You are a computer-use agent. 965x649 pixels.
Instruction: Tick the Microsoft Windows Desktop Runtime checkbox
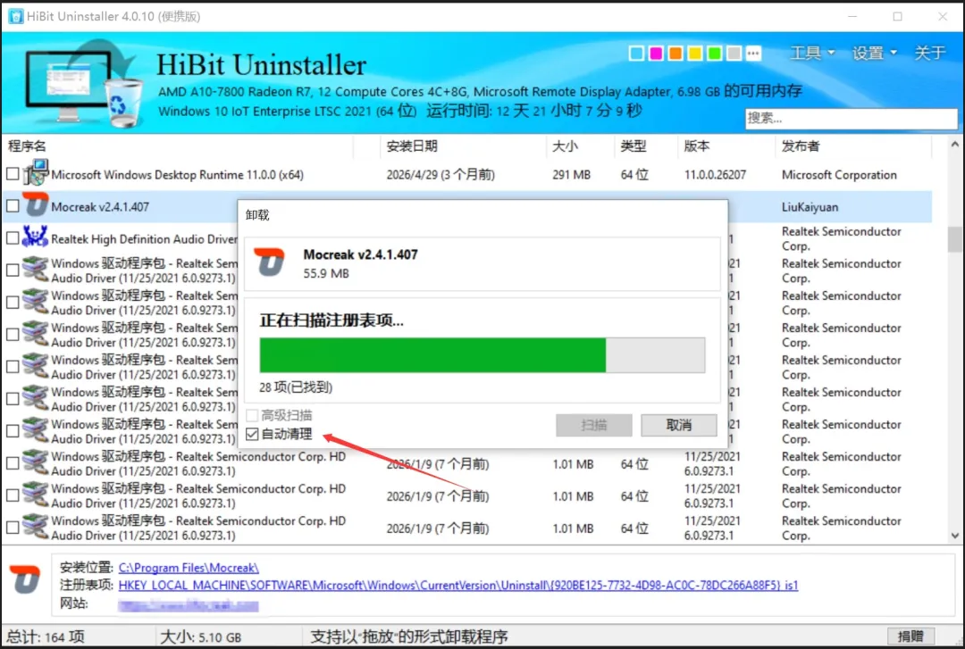pos(13,174)
